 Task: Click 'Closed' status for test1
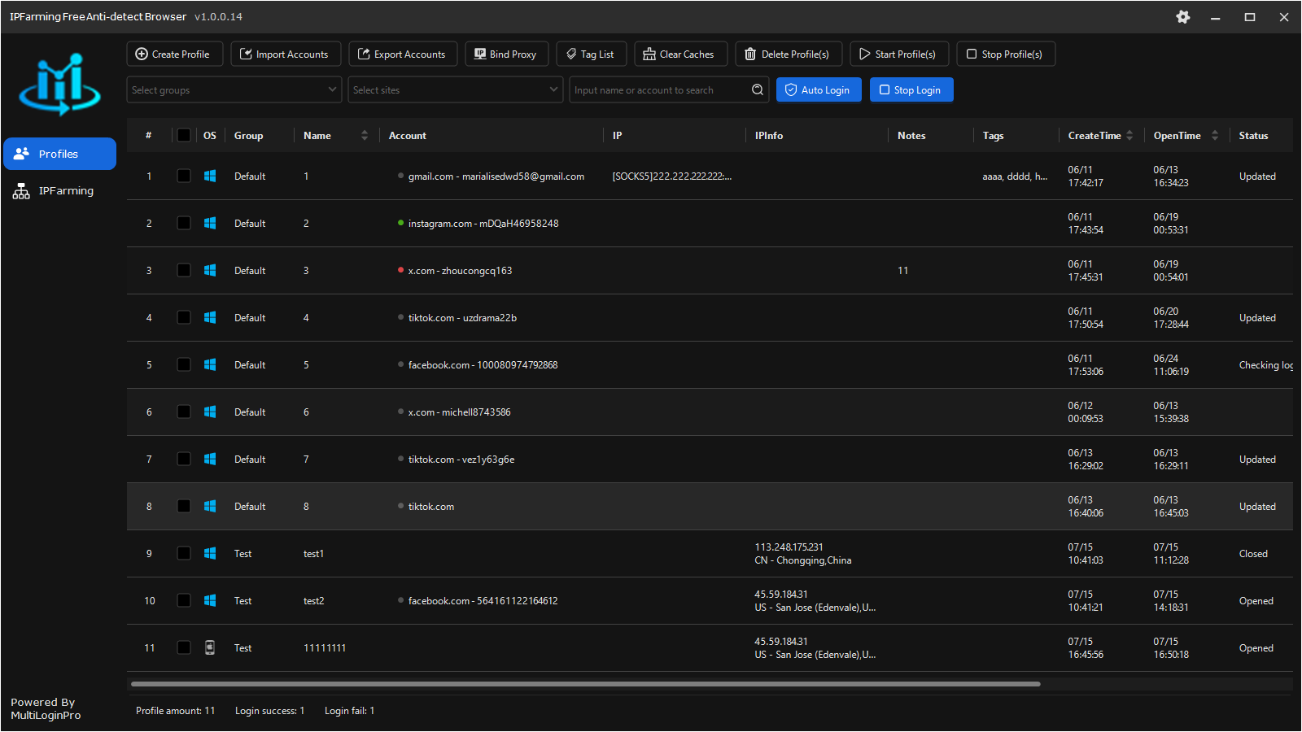click(x=1253, y=553)
